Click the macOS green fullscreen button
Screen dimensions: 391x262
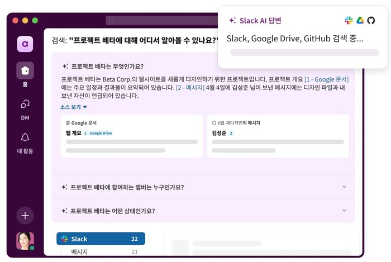coord(35,21)
